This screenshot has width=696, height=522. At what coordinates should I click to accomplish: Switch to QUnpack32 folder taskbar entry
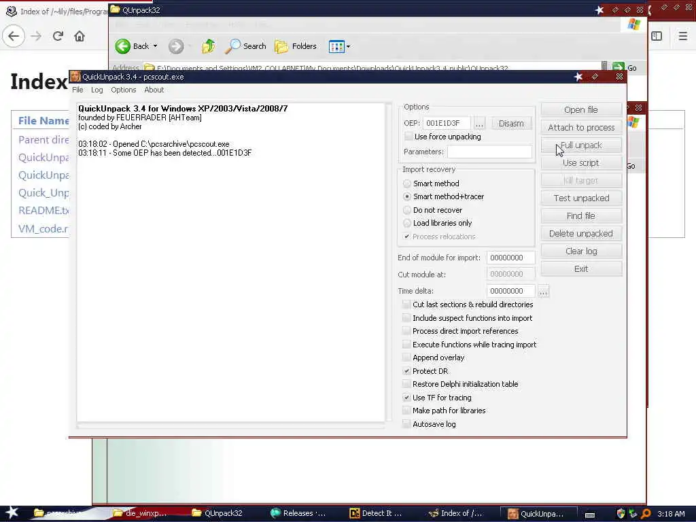pyautogui.click(x=217, y=513)
